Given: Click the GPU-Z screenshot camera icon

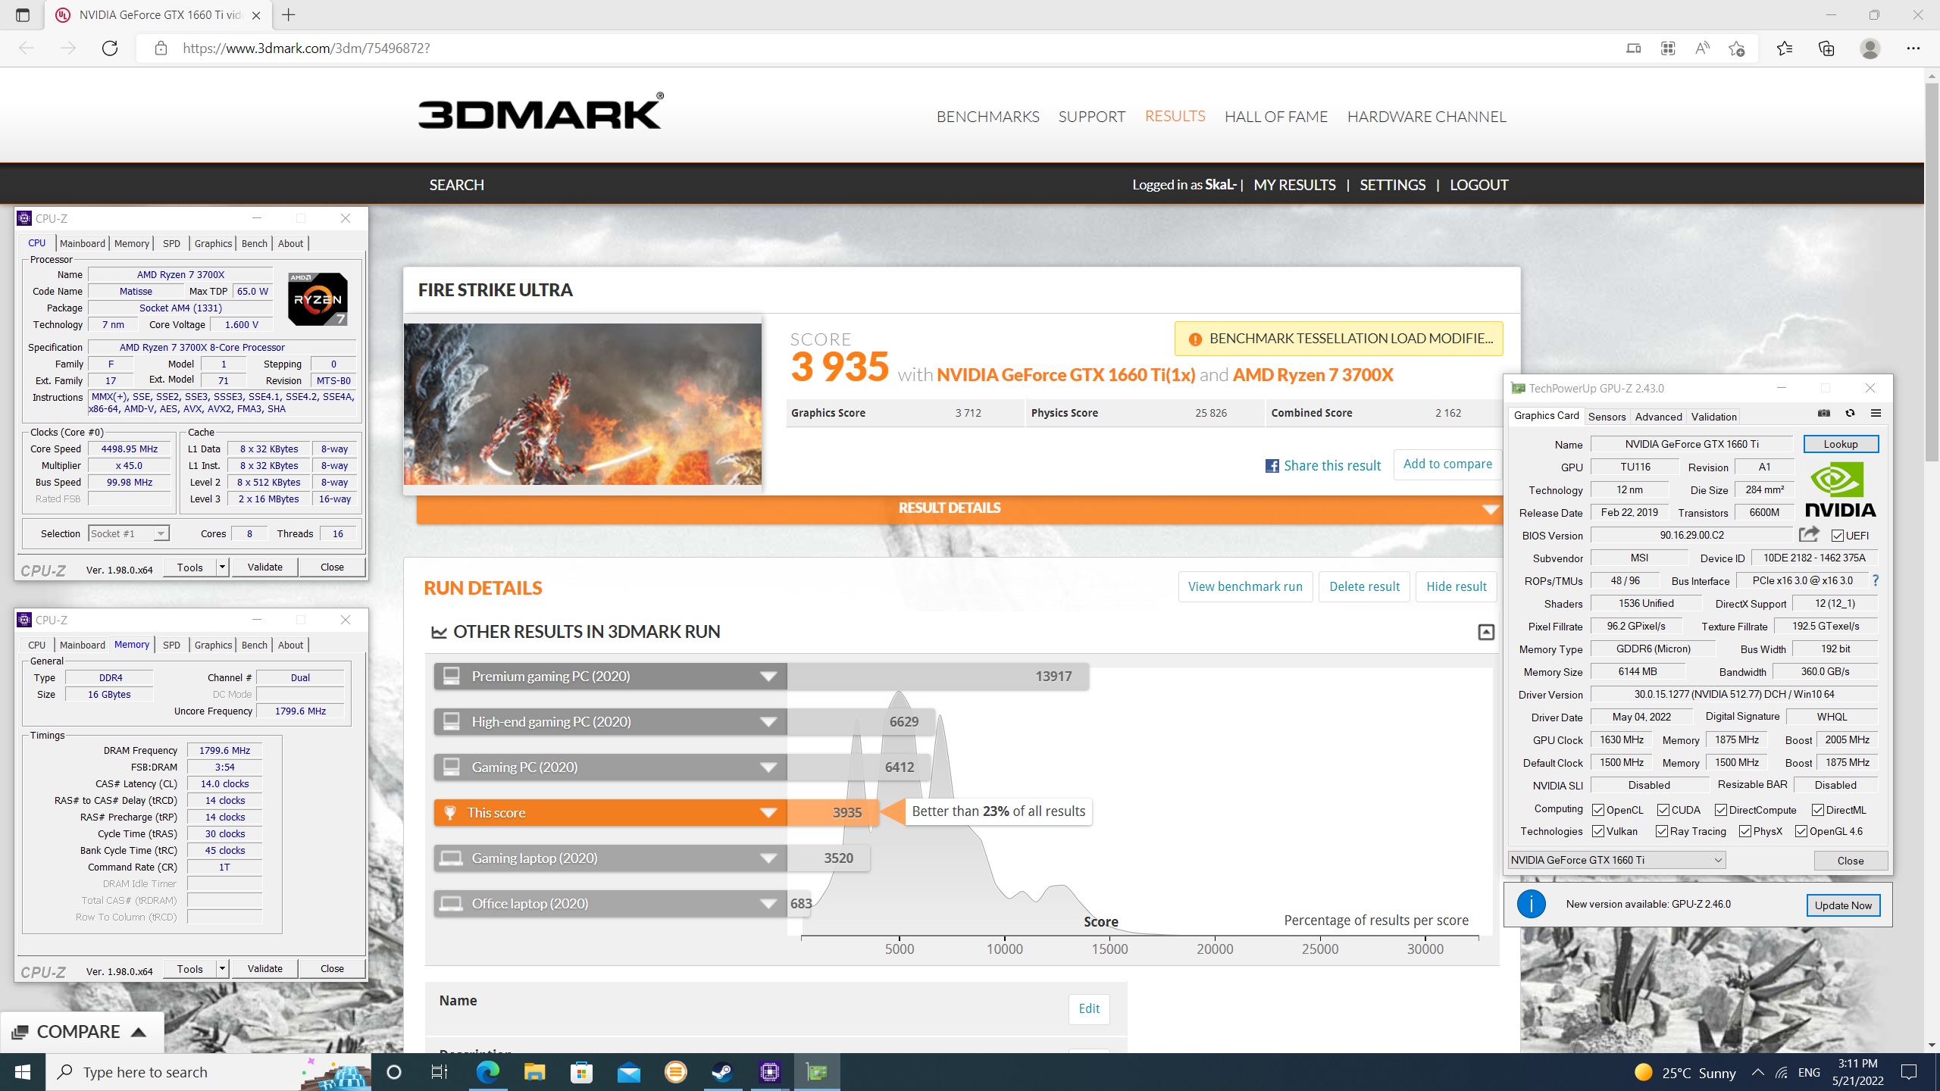Looking at the screenshot, I should coord(1824,413).
